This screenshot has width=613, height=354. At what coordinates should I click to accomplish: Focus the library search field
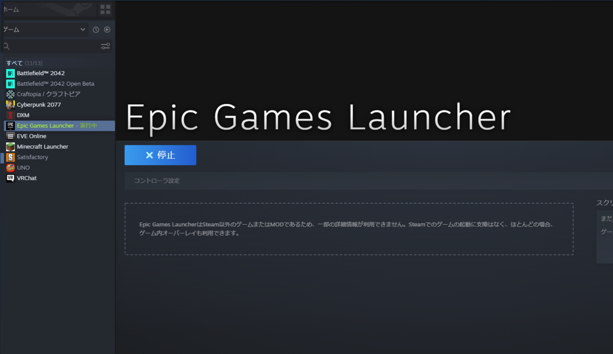(x=56, y=46)
